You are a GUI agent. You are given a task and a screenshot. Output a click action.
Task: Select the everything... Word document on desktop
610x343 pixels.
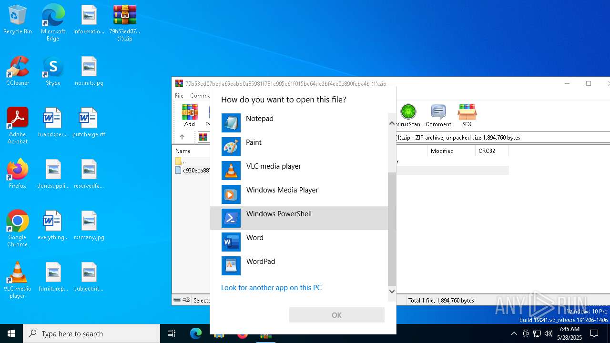point(53,226)
